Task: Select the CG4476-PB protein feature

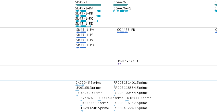Action: [x=122, y=32]
